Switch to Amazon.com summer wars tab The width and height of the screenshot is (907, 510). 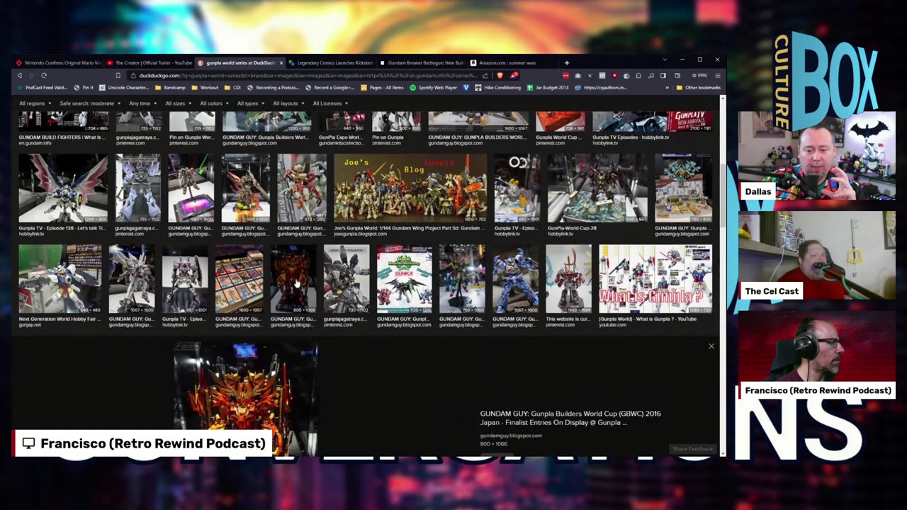(x=512, y=62)
